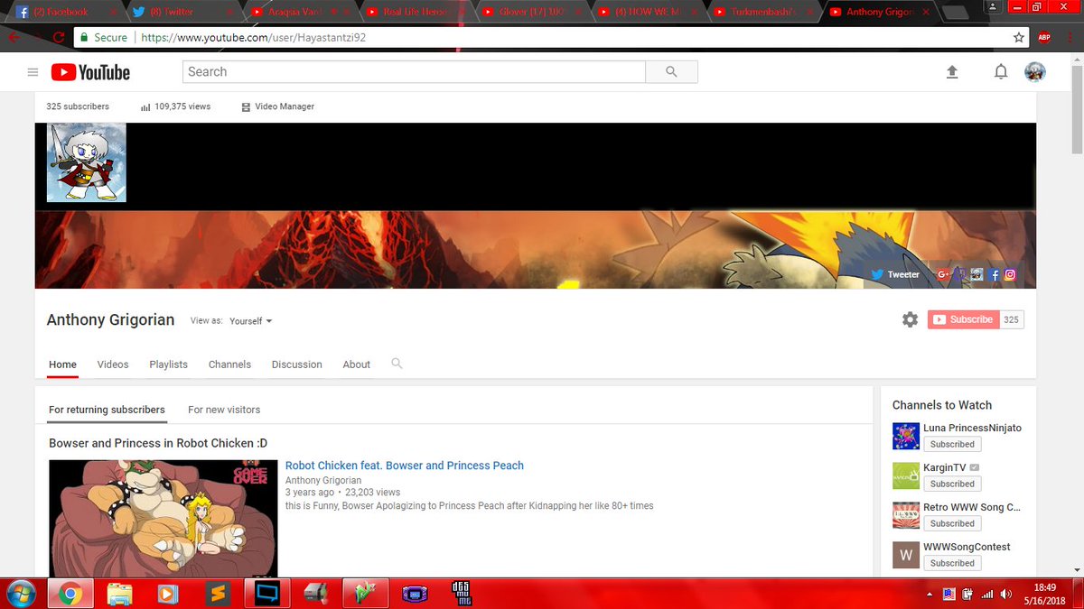Image resolution: width=1084 pixels, height=609 pixels.
Task: Expand the View as Yourself dropdown
Action: coord(251,321)
